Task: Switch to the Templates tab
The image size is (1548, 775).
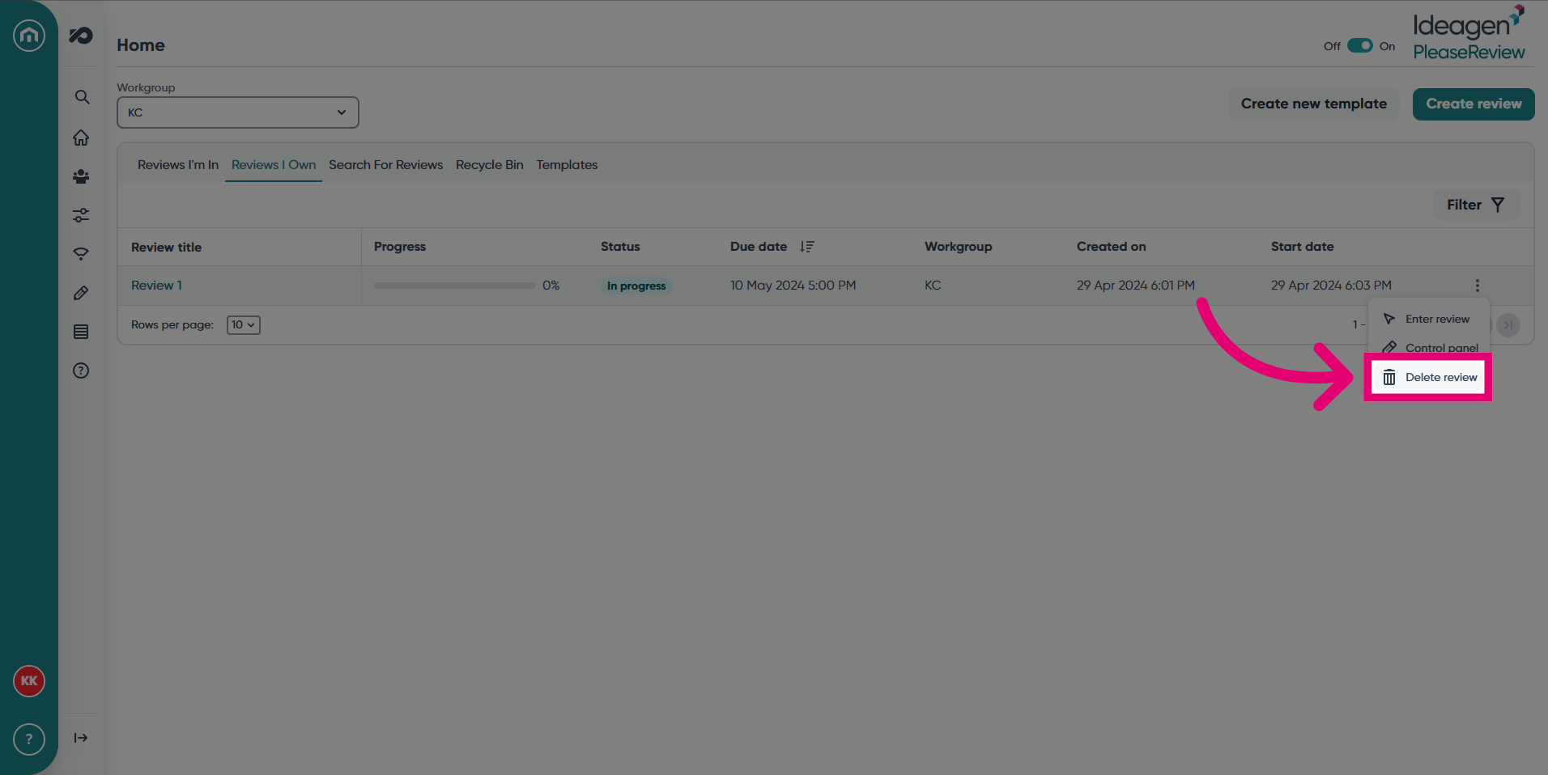Action: pos(567,165)
